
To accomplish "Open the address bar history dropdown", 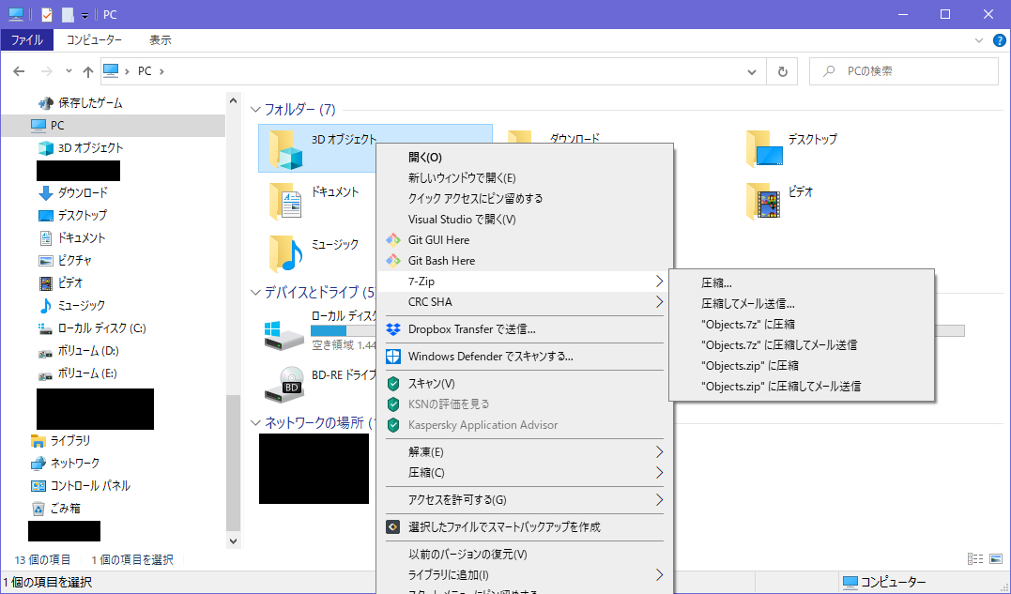I will click(752, 71).
